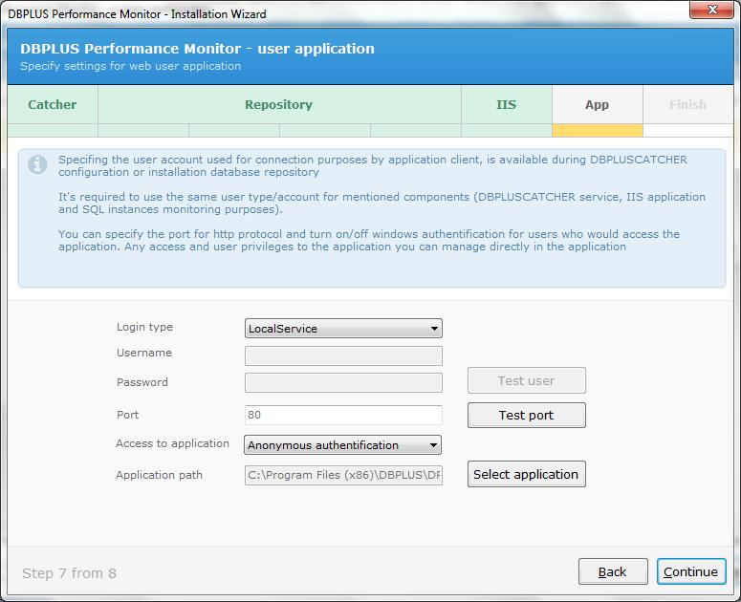
Task: Close the Installation Wizard window
Action: tap(711, 10)
